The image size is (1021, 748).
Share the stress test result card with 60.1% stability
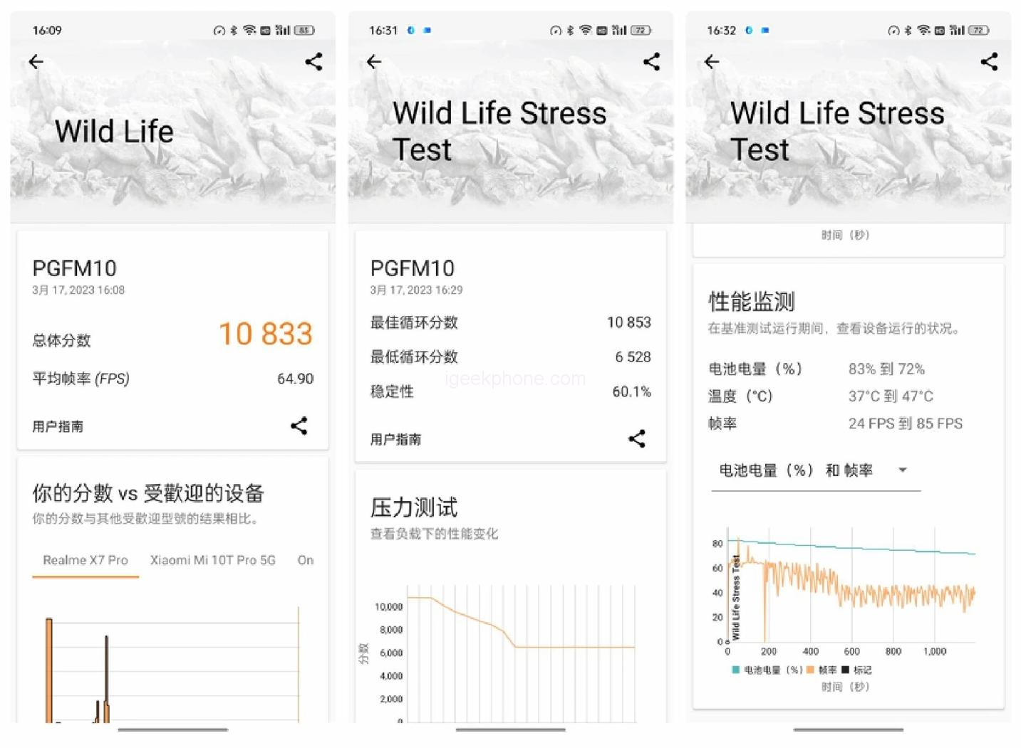click(636, 438)
